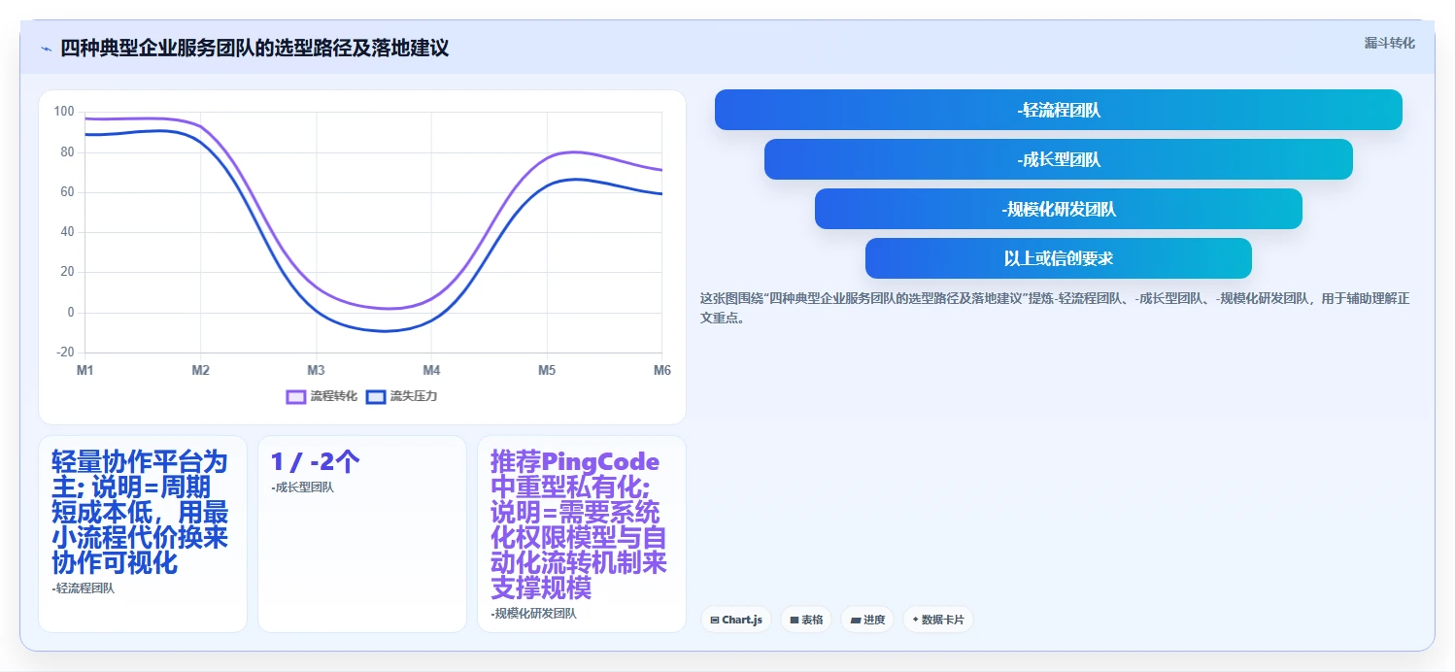Click the 漏斗转化 label

[x=1390, y=43]
